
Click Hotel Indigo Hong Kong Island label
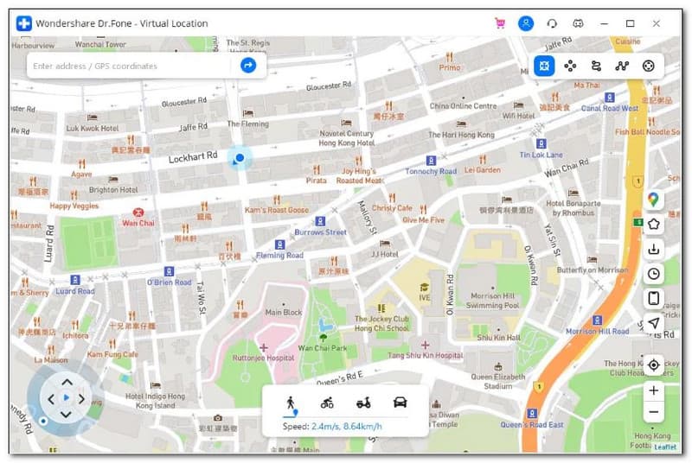coord(156,401)
